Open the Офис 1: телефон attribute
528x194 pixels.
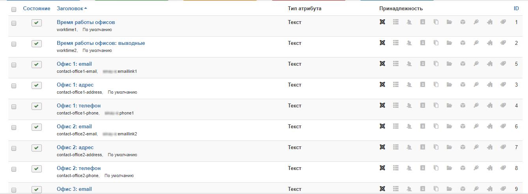point(78,105)
